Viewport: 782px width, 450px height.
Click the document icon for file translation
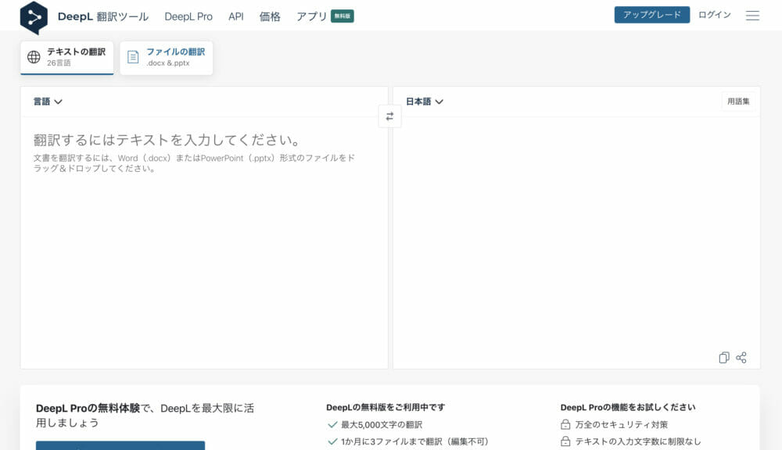coord(133,57)
